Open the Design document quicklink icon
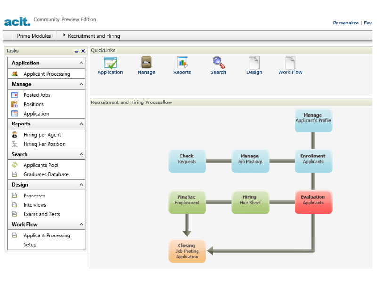 [254, 63]
